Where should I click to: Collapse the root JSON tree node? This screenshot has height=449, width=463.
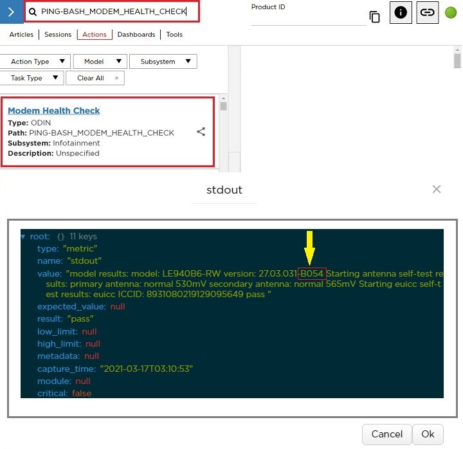tap(24, 236)
